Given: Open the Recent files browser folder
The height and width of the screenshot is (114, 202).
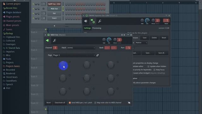Looking at the screenshot, I should [10, 8].
